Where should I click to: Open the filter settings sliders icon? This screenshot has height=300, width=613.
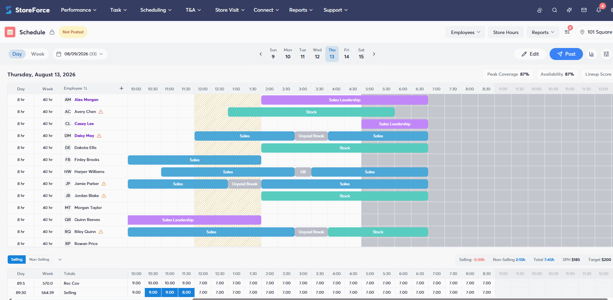[x=606, y=54]
